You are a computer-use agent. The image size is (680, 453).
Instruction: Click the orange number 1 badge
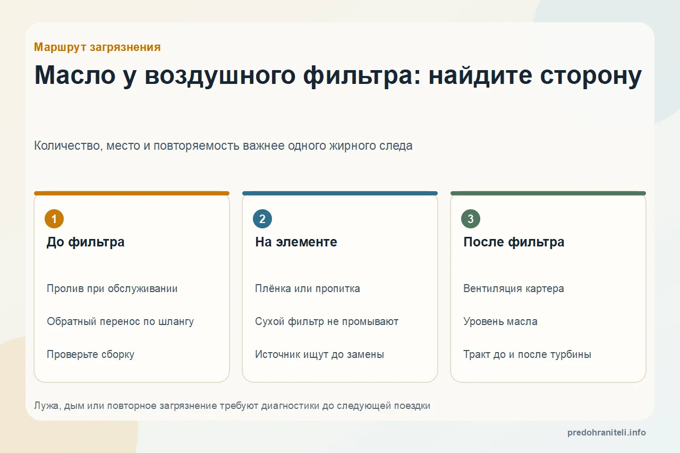[x=54, y=219]
